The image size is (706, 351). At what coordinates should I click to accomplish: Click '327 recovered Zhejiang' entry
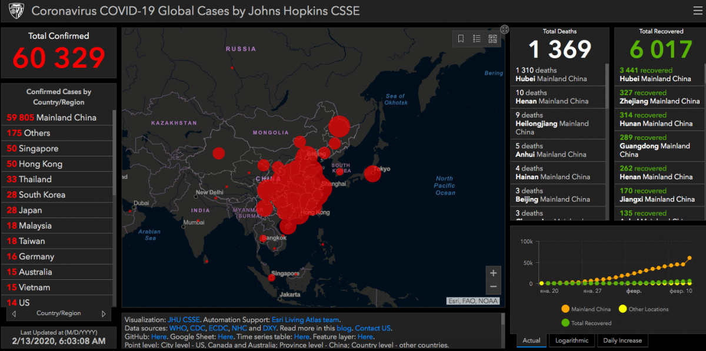click(660, 97)
